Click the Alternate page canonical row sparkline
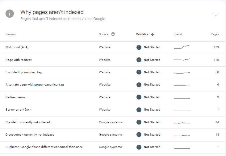The width and height of the screenshot is (226, 156). pyautogui.click(x=182, y=86)
